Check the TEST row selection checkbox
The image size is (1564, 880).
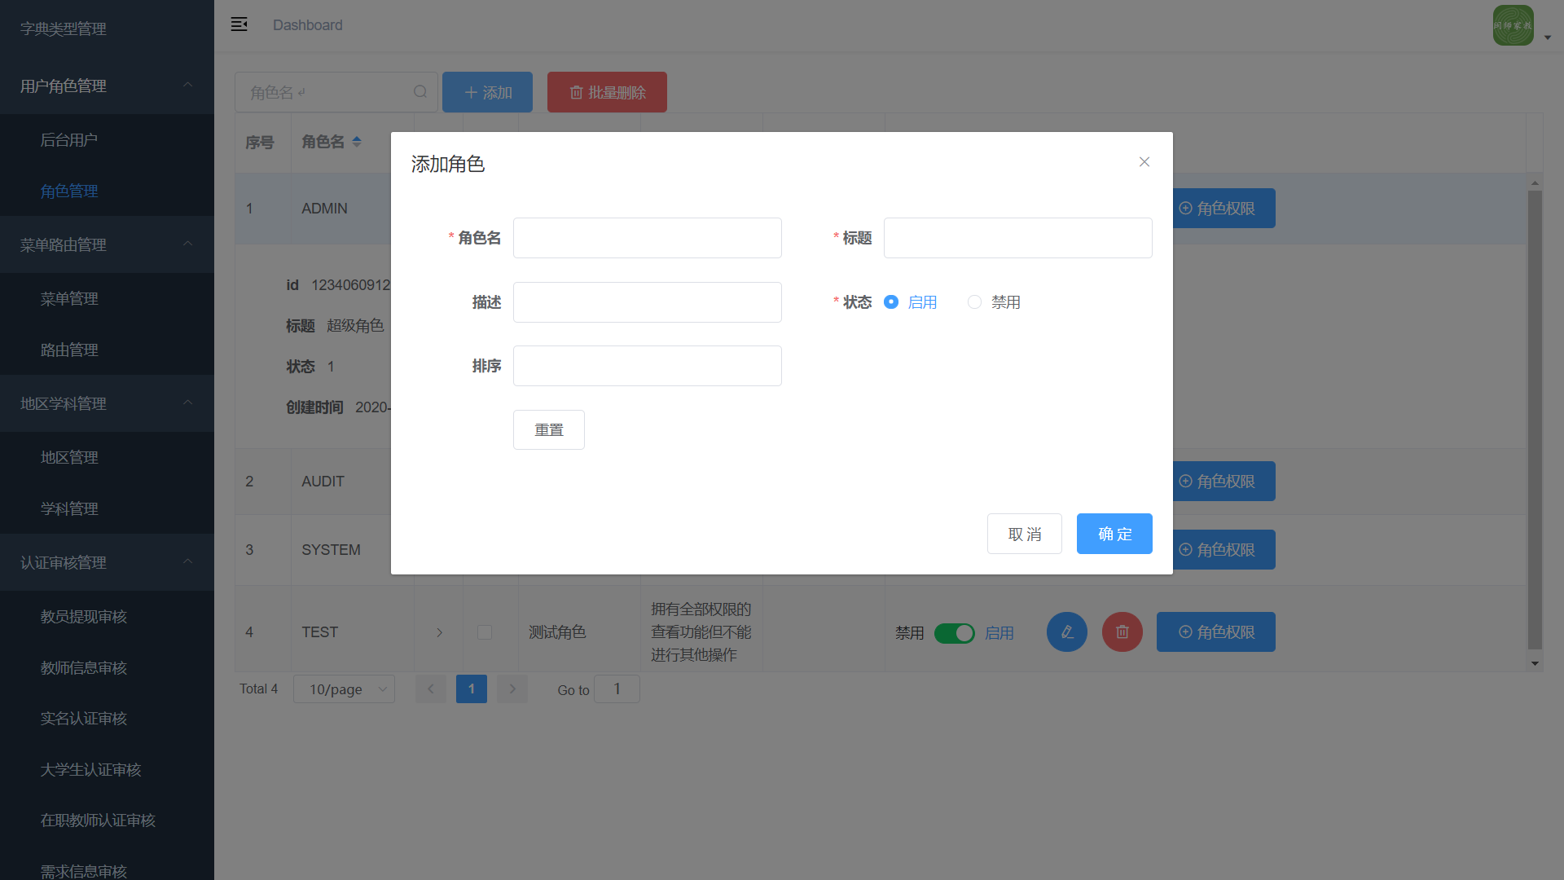[485, 632]
